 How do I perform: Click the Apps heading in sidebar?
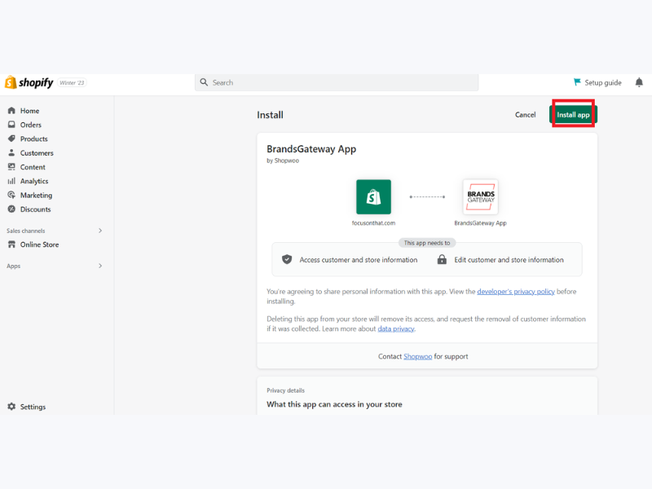click(x=13, y=266)
